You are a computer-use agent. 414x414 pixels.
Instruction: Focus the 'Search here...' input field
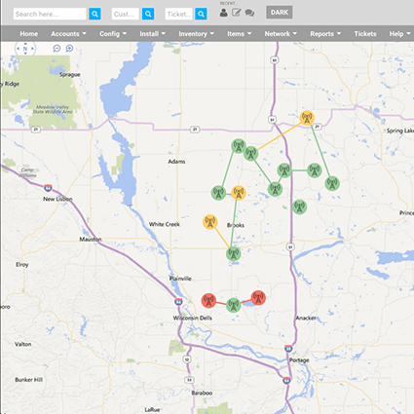click(50, 14)
